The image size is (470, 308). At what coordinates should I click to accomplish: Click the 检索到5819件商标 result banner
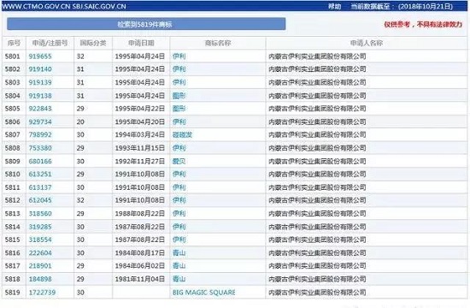coord(146,24)
